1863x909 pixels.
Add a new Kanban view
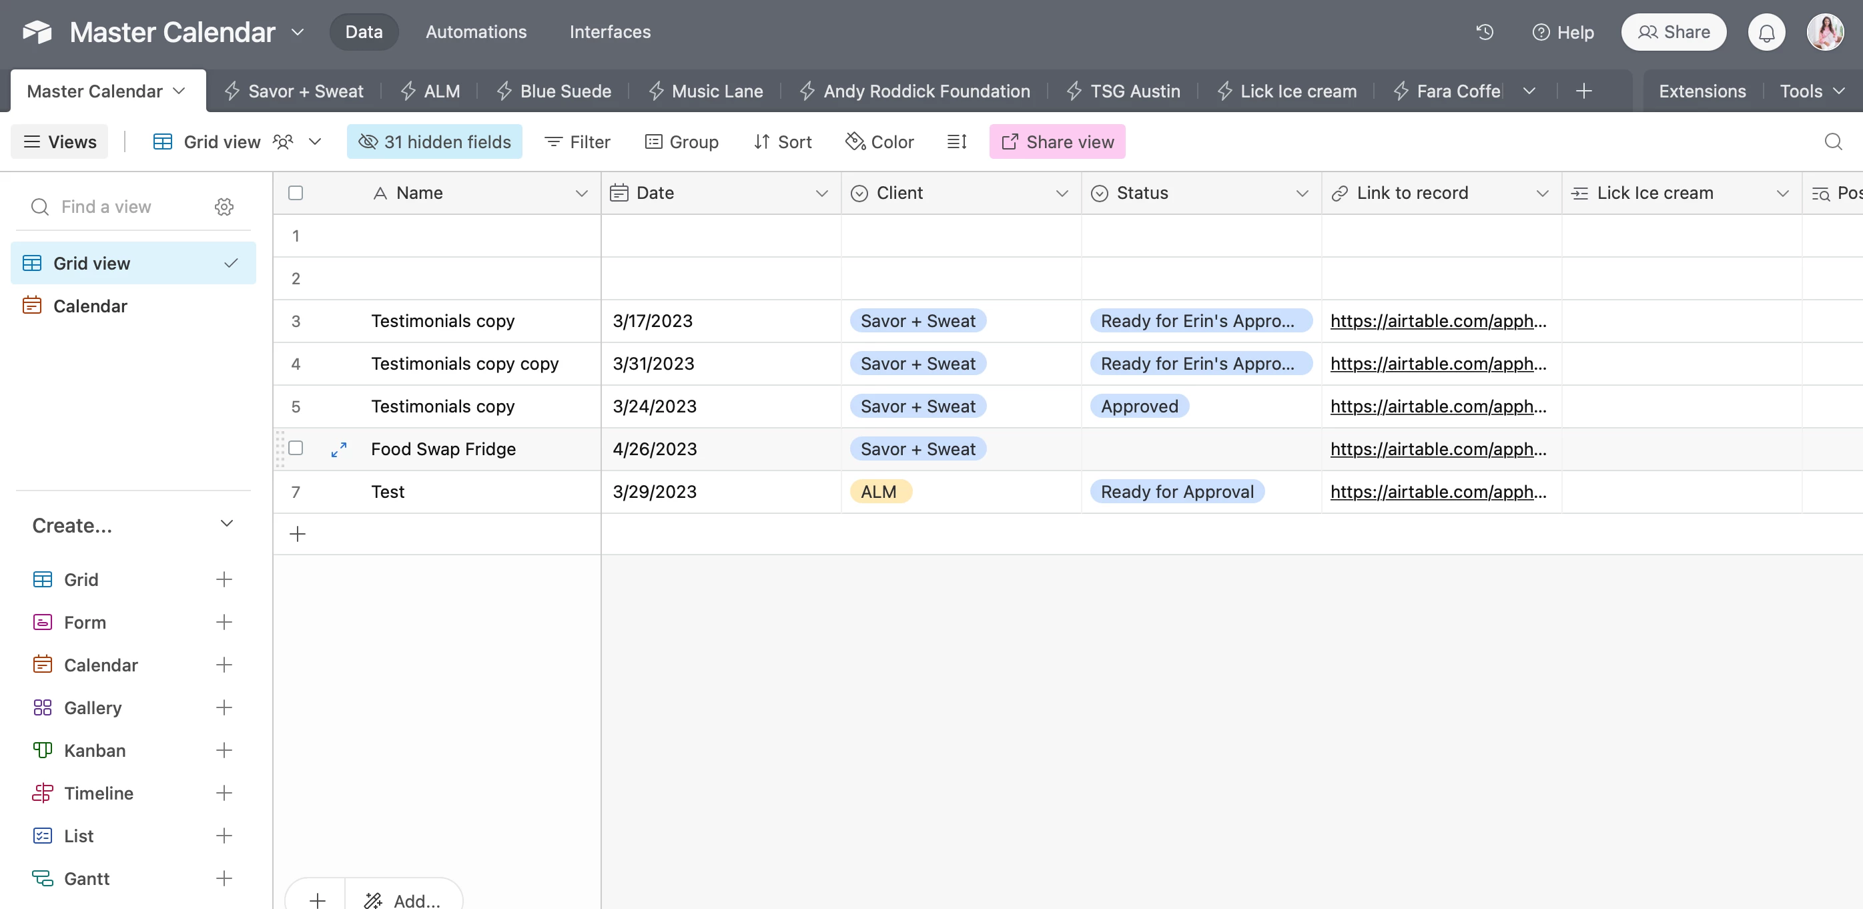click(x=224, y=750)
